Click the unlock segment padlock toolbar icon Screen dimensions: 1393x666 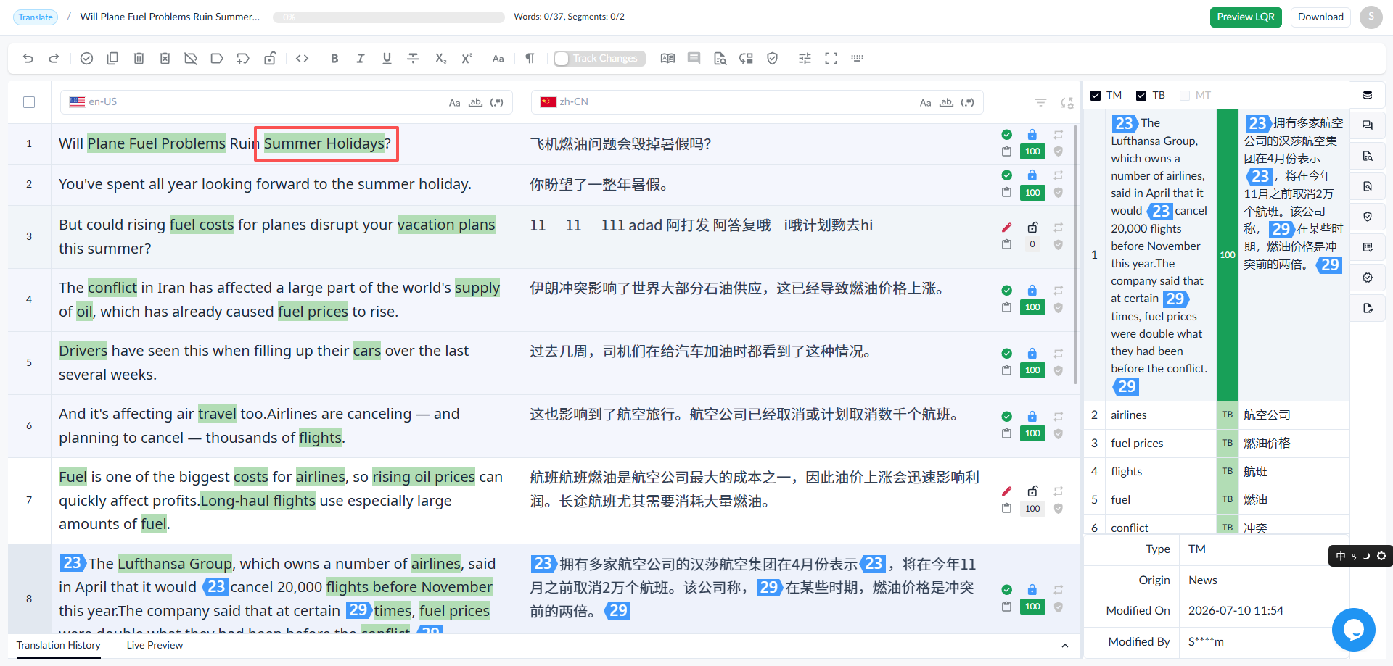[269, 59]
